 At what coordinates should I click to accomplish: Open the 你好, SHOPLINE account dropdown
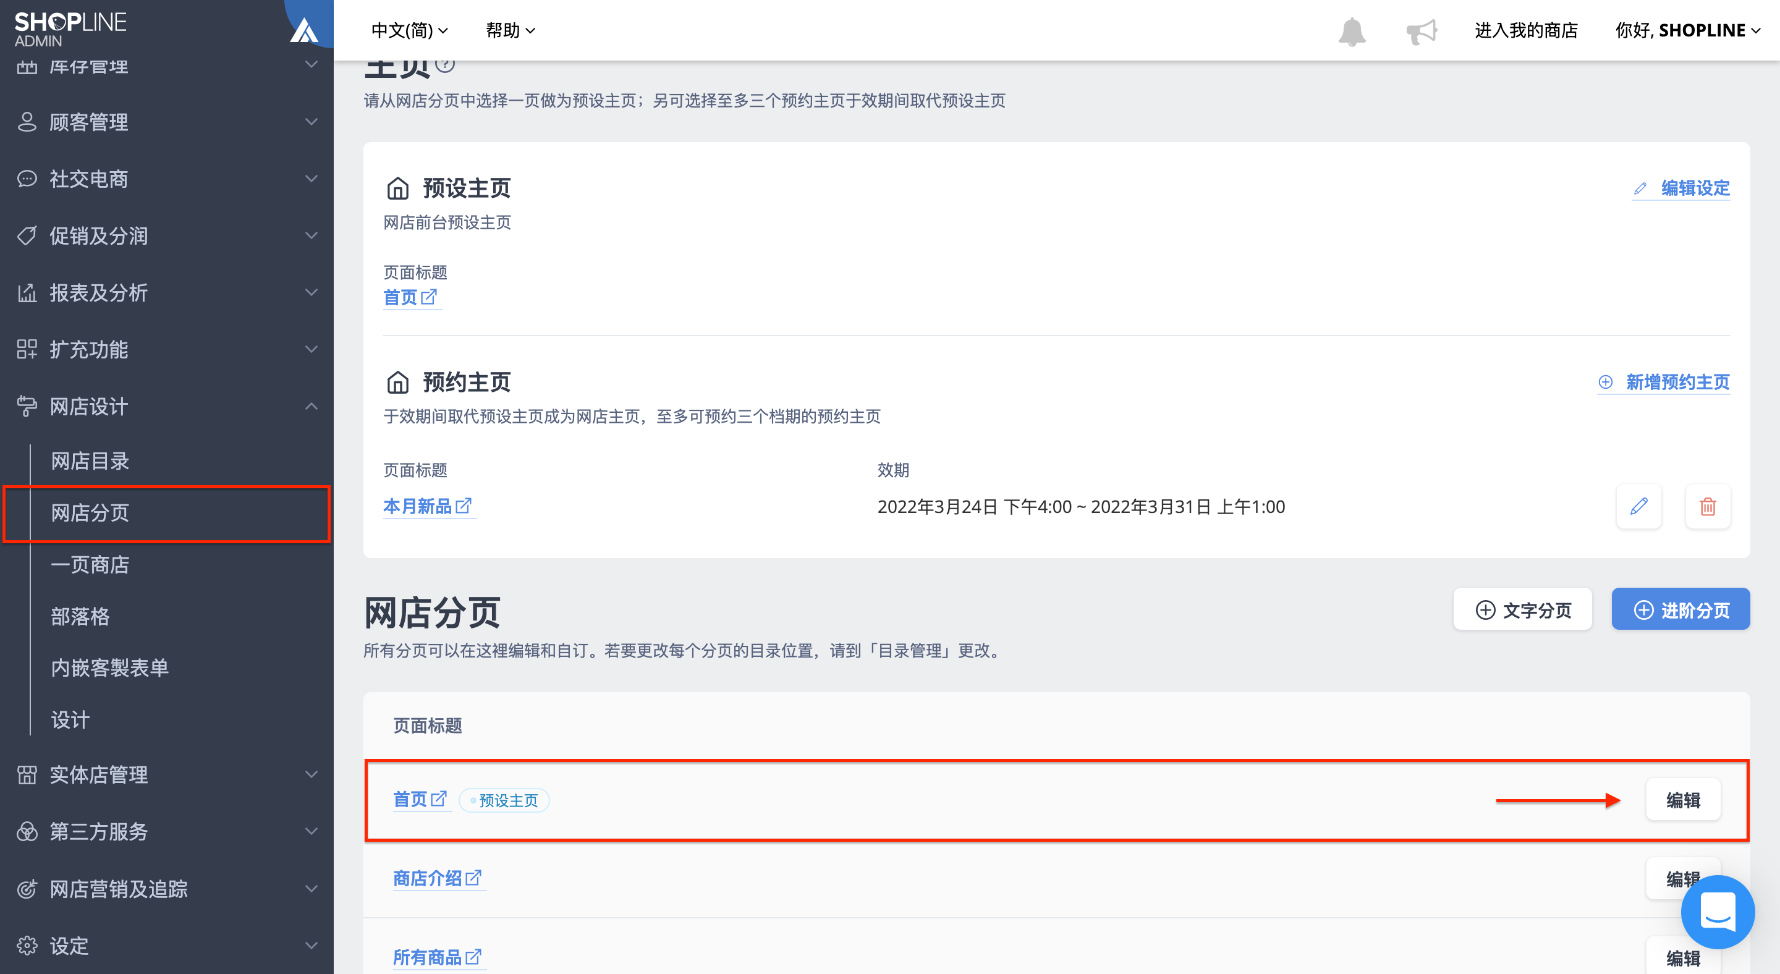(1687, 30)
